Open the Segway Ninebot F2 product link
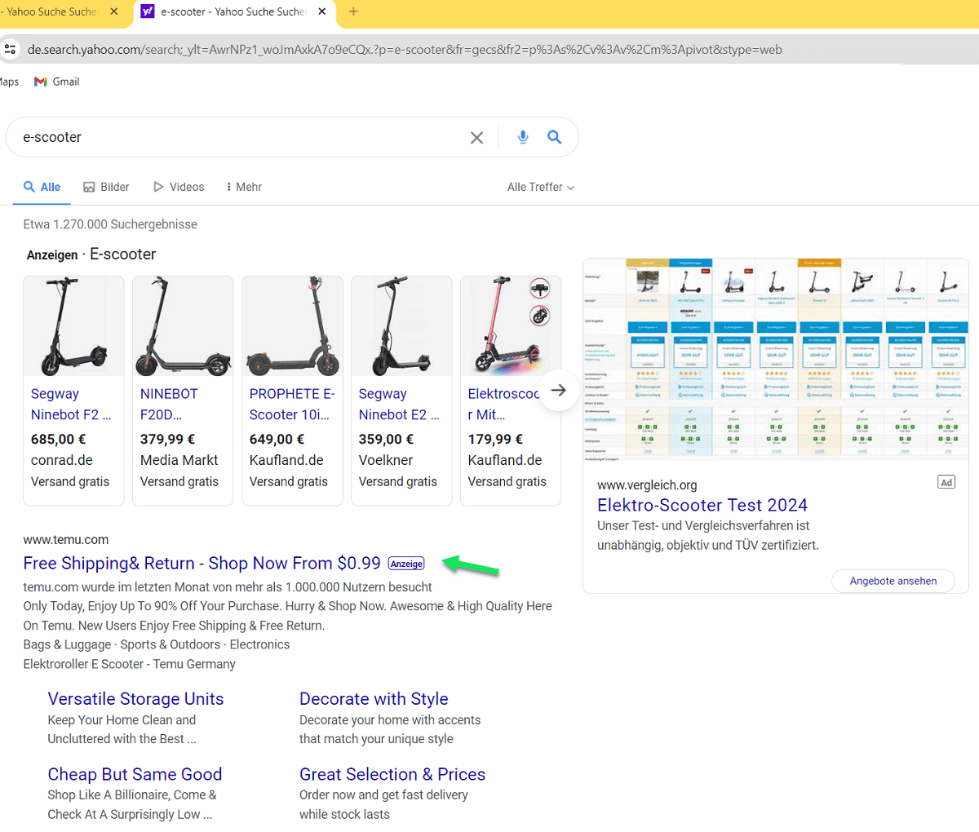This screenshot has width=979, height=832. point(71,404)
